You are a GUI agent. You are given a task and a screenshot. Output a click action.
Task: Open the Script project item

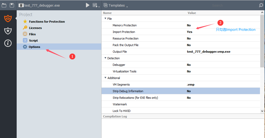(33, 41)
